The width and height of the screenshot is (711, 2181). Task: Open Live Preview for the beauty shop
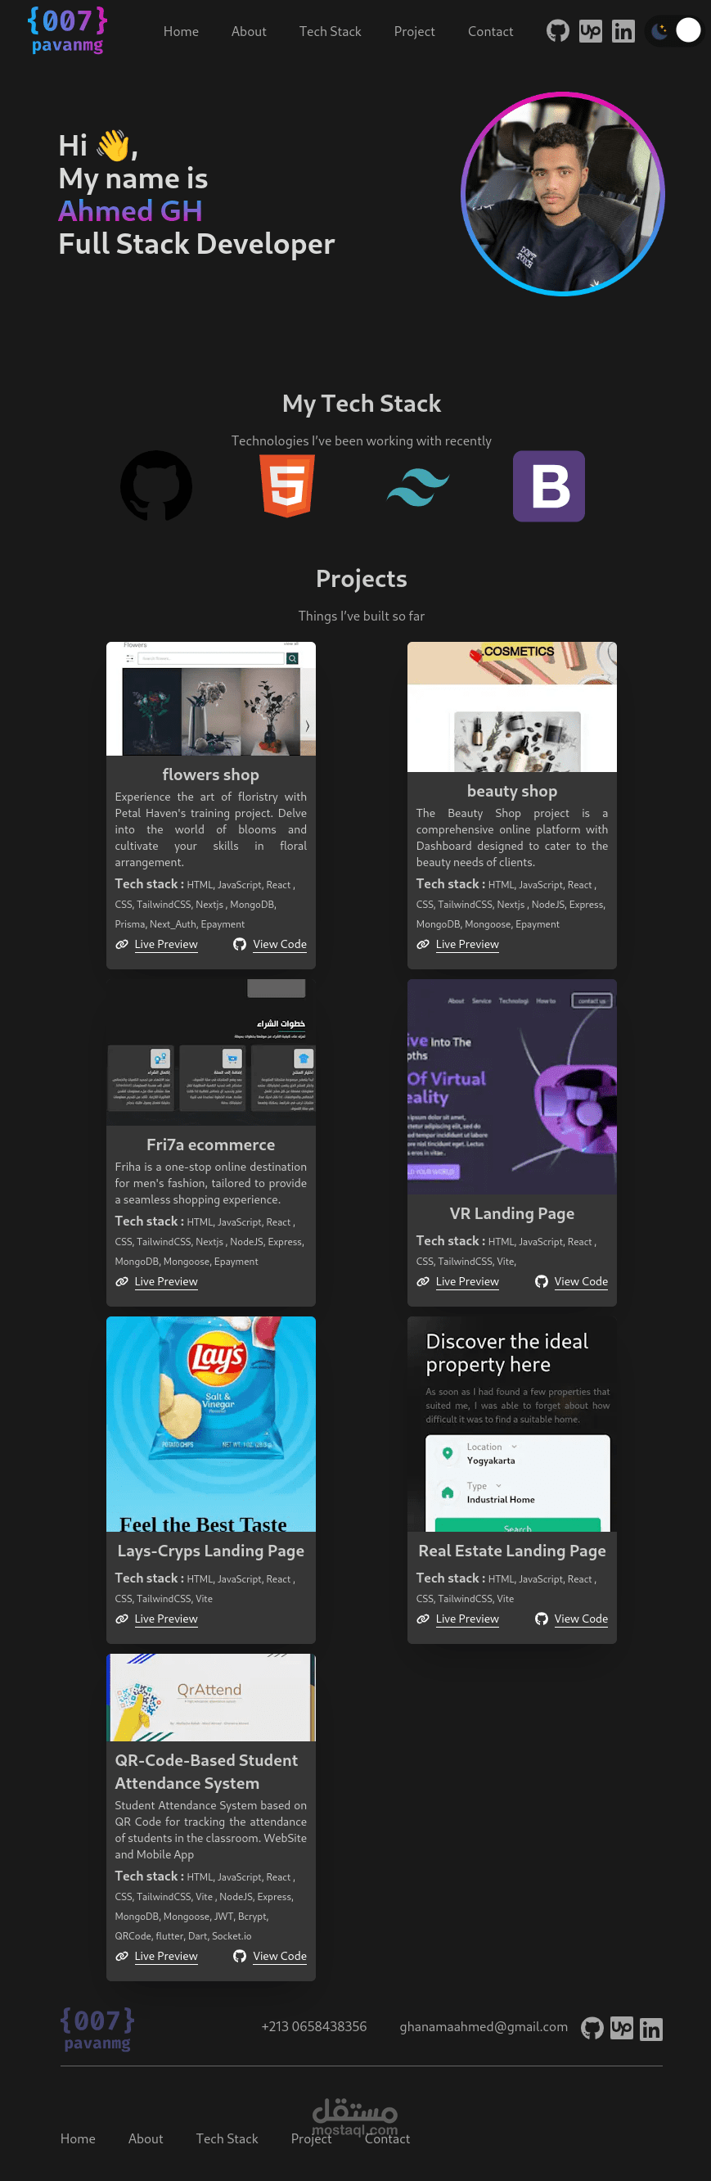(x=467, y=945)
